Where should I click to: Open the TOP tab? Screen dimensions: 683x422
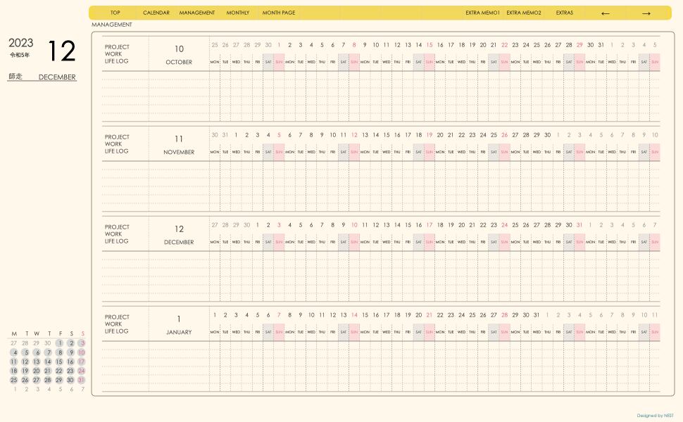pyautogui.click(x=115, y=13)
